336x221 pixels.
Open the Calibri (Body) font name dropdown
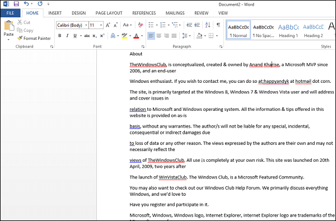(86, 25)
